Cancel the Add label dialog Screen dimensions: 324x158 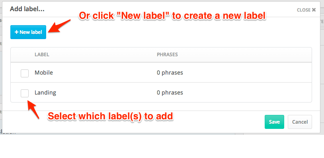300,122
